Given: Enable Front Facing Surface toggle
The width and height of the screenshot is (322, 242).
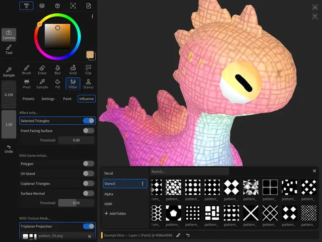Looking at the screenshot, I should tap(89, 131).
